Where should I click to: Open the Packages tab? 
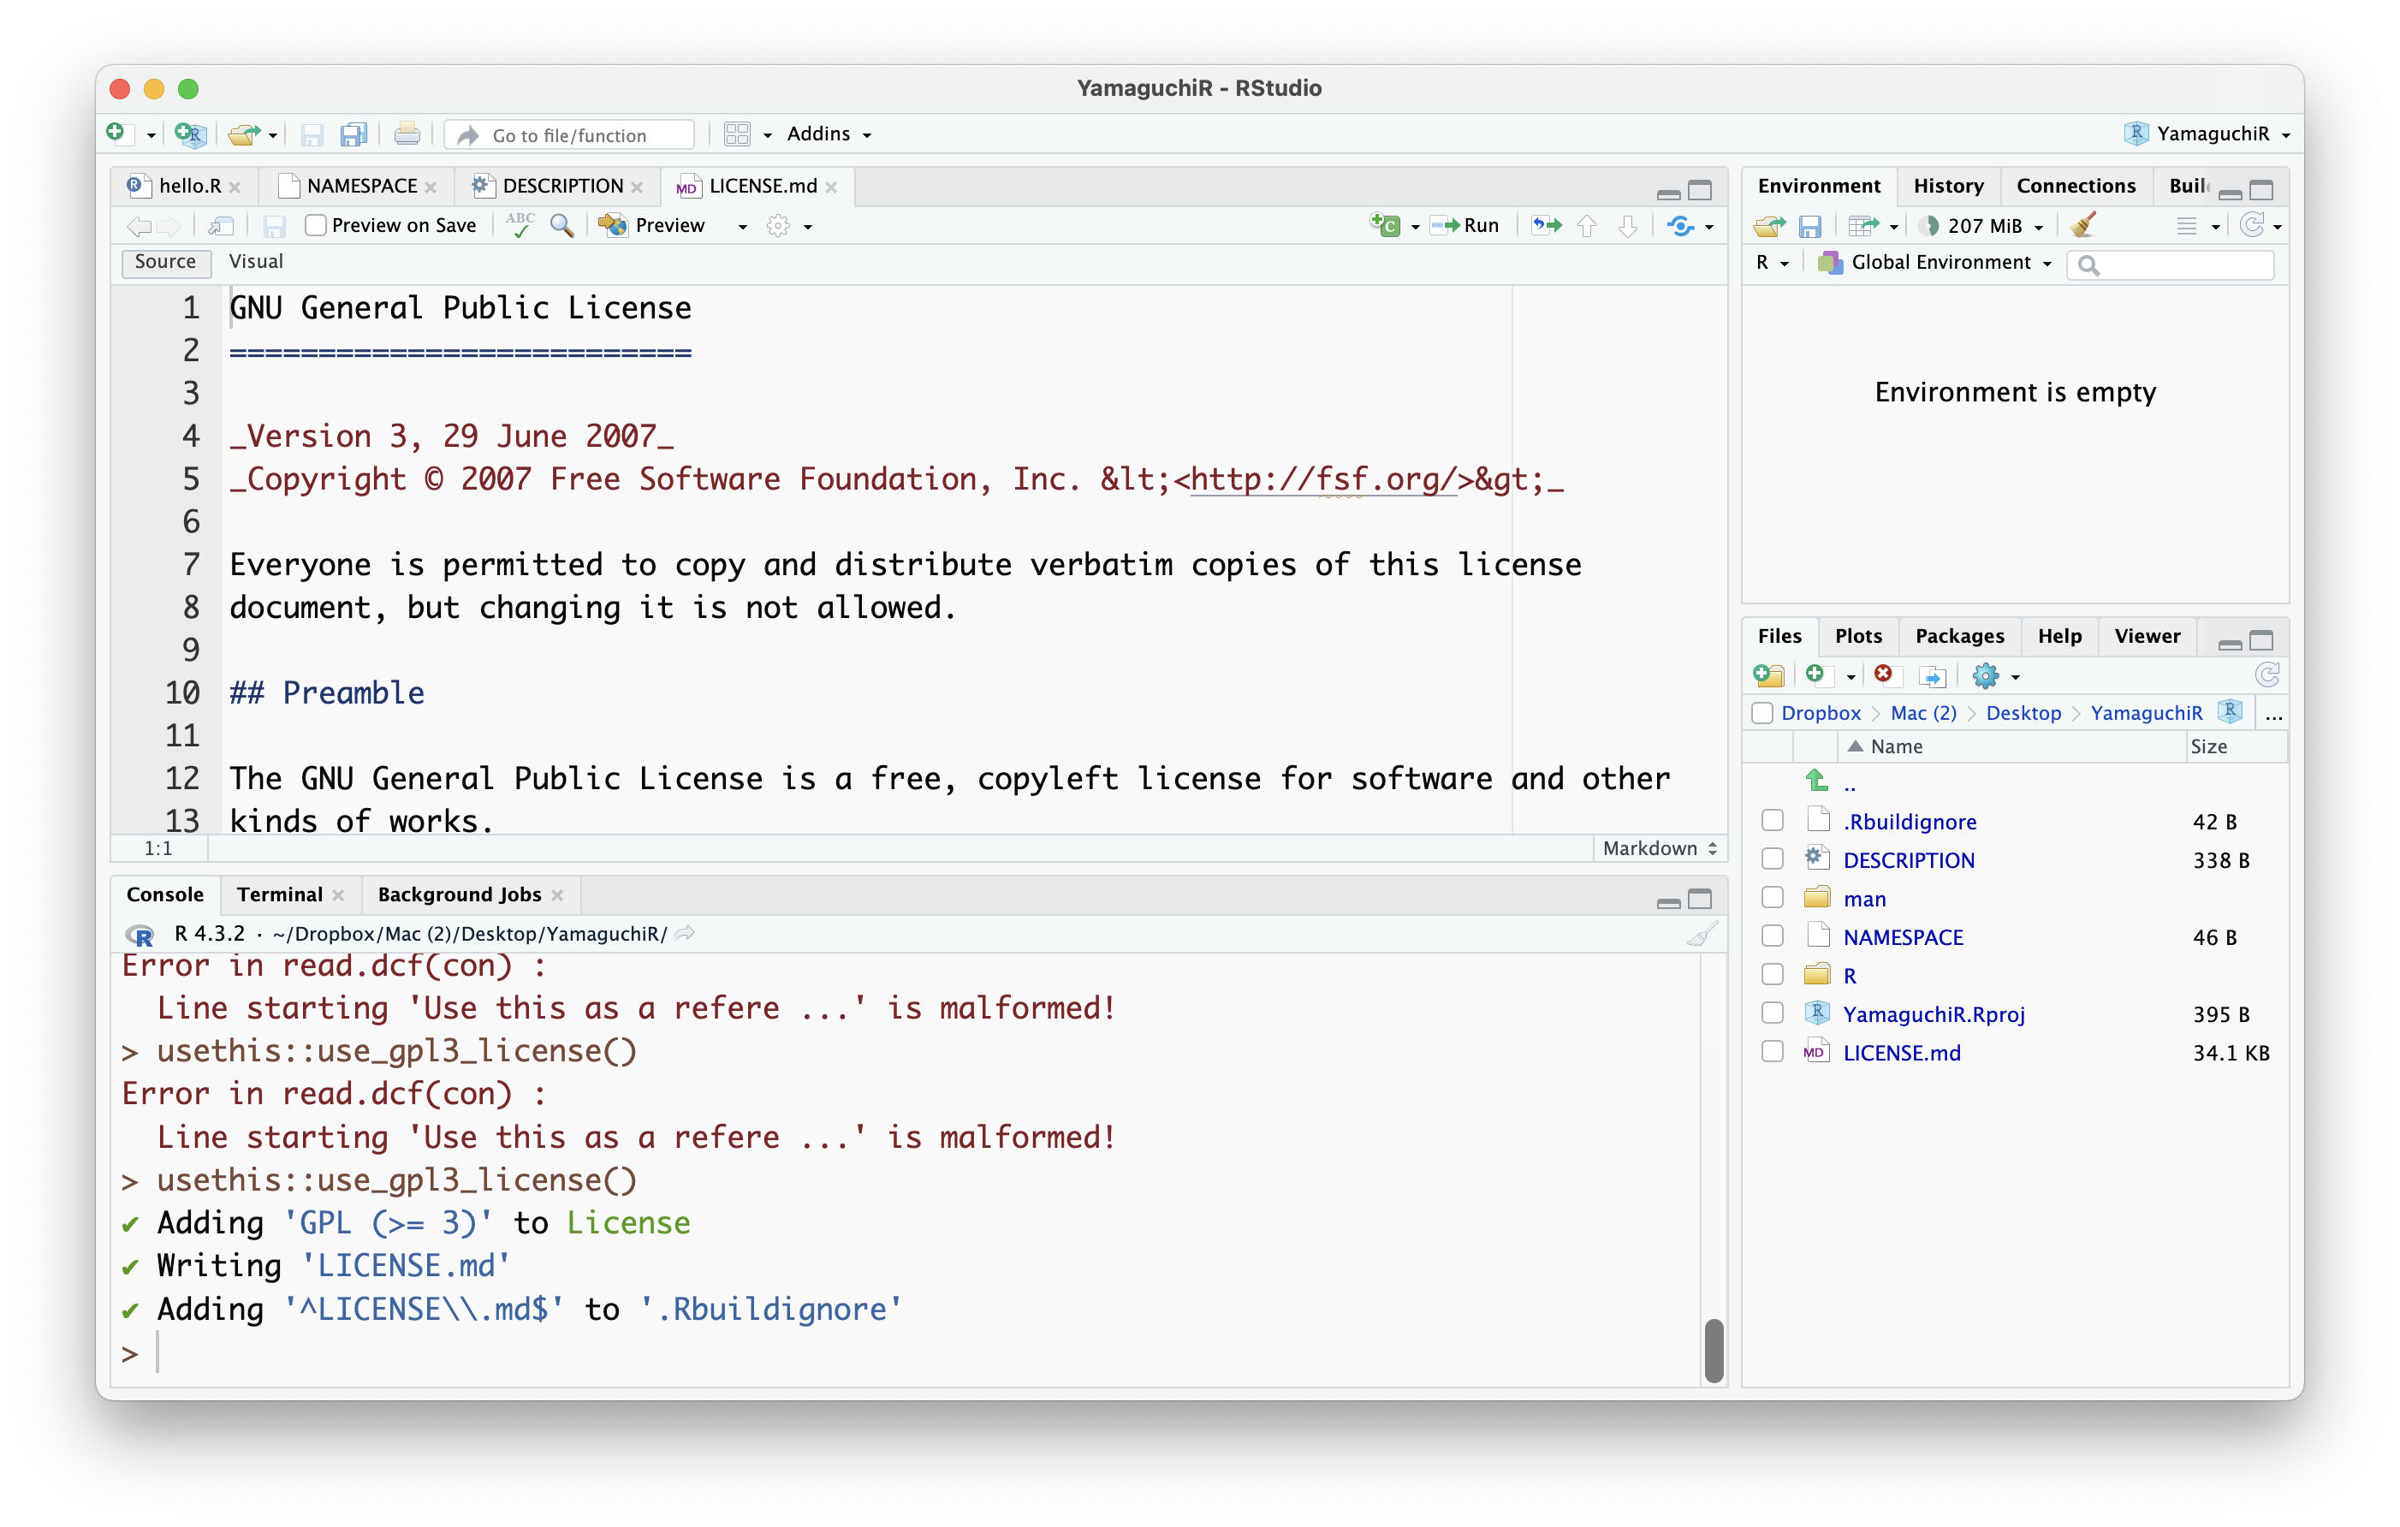click(x=1958, y=636)
